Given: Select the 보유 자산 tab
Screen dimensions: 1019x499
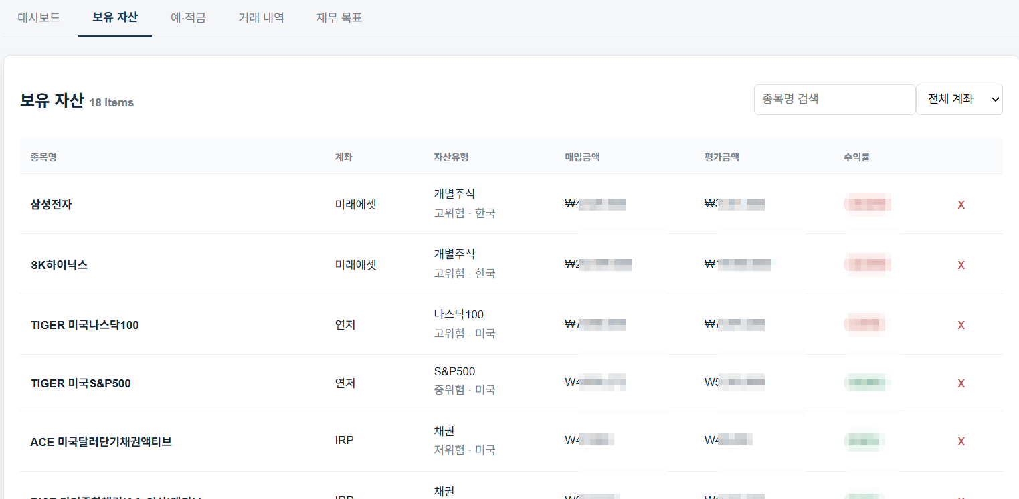Looking at the screenshot, I should (x=115, y=17).
